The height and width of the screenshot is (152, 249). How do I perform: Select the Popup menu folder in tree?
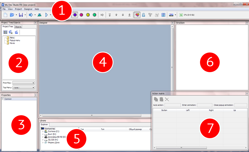pos(15,40)
